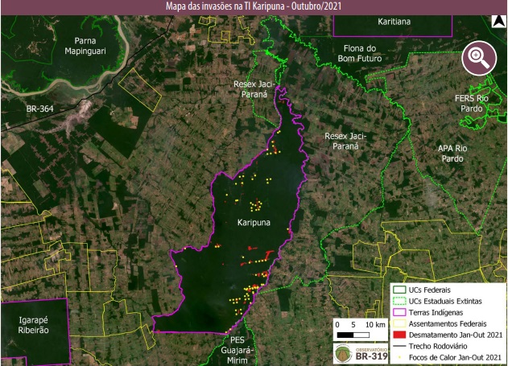The height and width of the screenshot is (366, 508).
Task: Select the Igarapé Ribeirão area label
Action: [34, 325]
